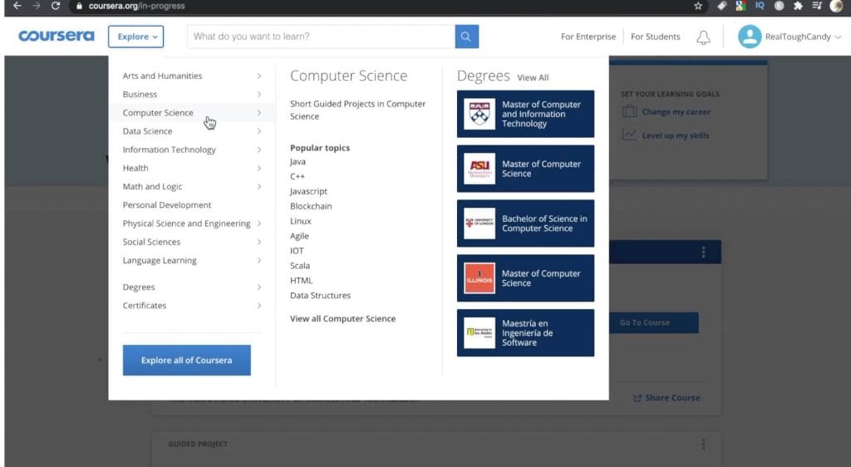Expand the Business chevron
This screenshot has width=851, height=467.
(x=259, y=95)
